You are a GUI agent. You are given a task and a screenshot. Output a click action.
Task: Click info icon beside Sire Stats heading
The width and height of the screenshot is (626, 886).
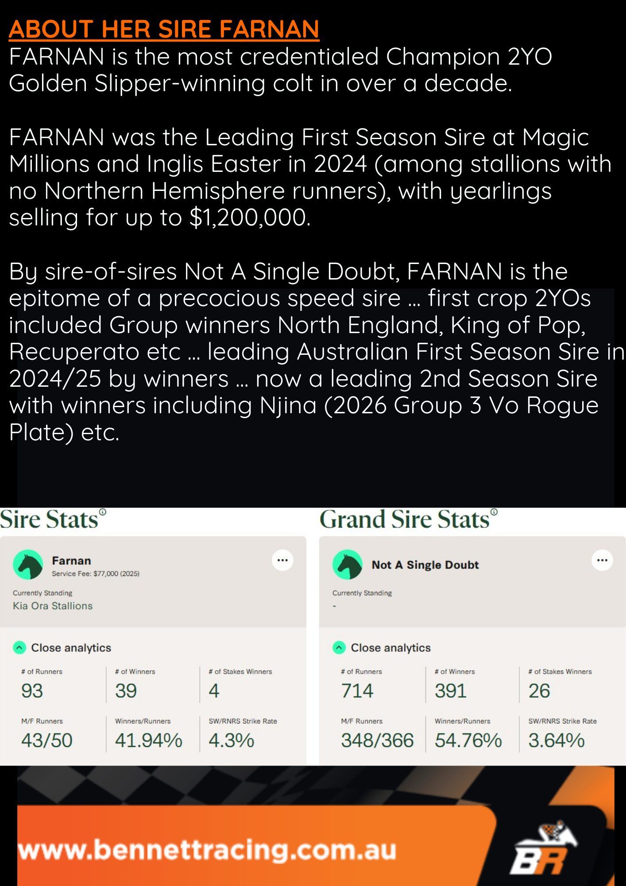tap(103, 512)
